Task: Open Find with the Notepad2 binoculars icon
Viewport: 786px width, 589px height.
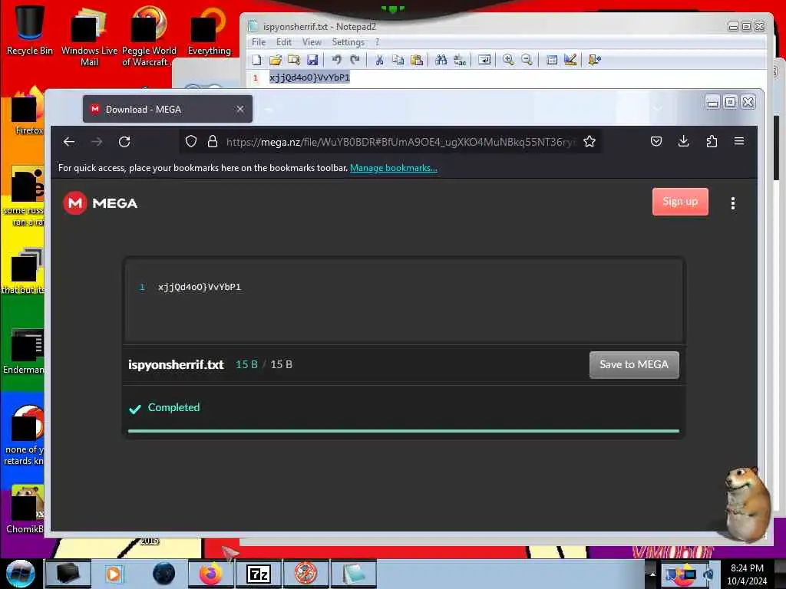Action: point(441,60)
